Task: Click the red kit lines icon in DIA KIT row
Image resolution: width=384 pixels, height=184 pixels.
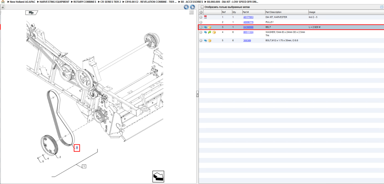Action: click(205, 17)
